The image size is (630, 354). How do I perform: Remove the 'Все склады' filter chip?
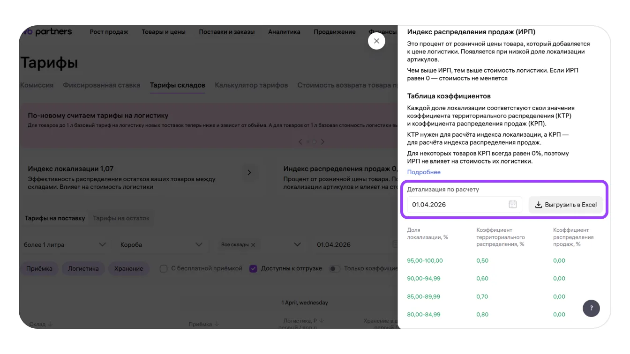click(253, 245)
